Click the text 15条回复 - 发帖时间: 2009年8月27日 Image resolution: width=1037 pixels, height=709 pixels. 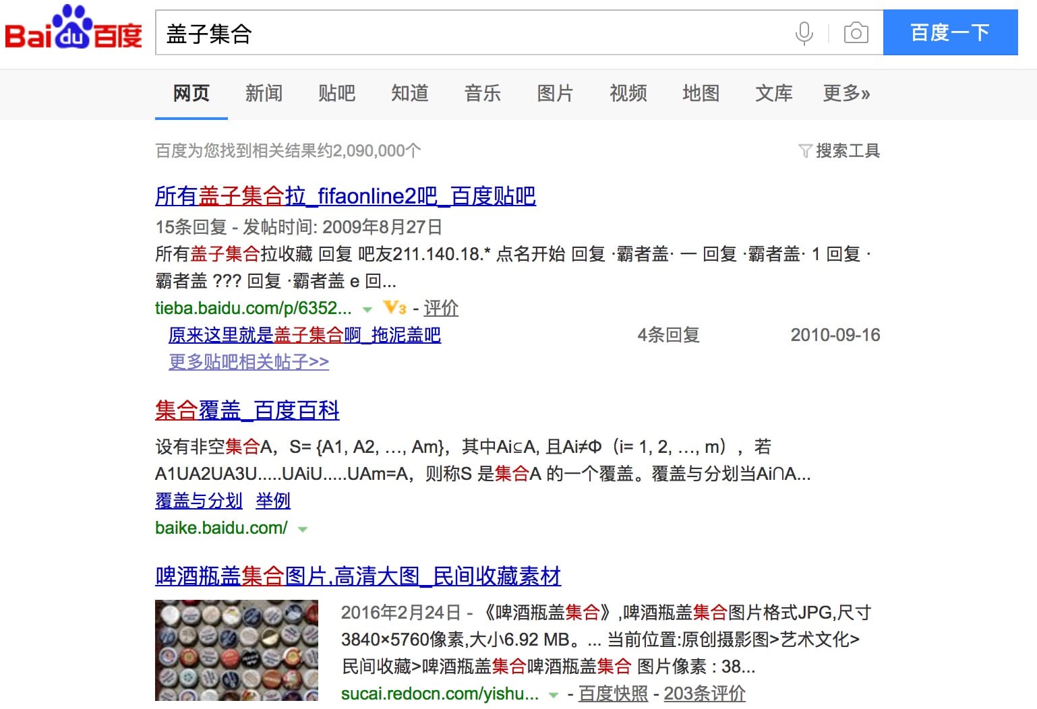(299, 227)
